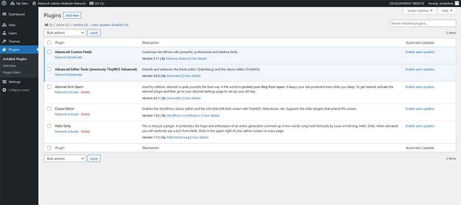Click the Search installed plugins field
This screenshot has height=205, width=461.
(x=422, y=24)
